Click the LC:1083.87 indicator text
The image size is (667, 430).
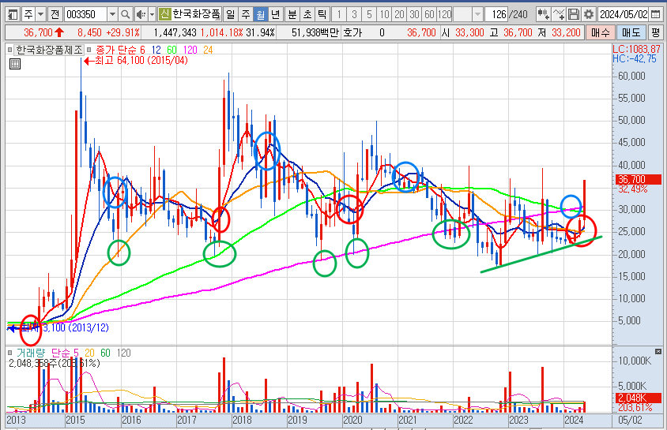636,49
